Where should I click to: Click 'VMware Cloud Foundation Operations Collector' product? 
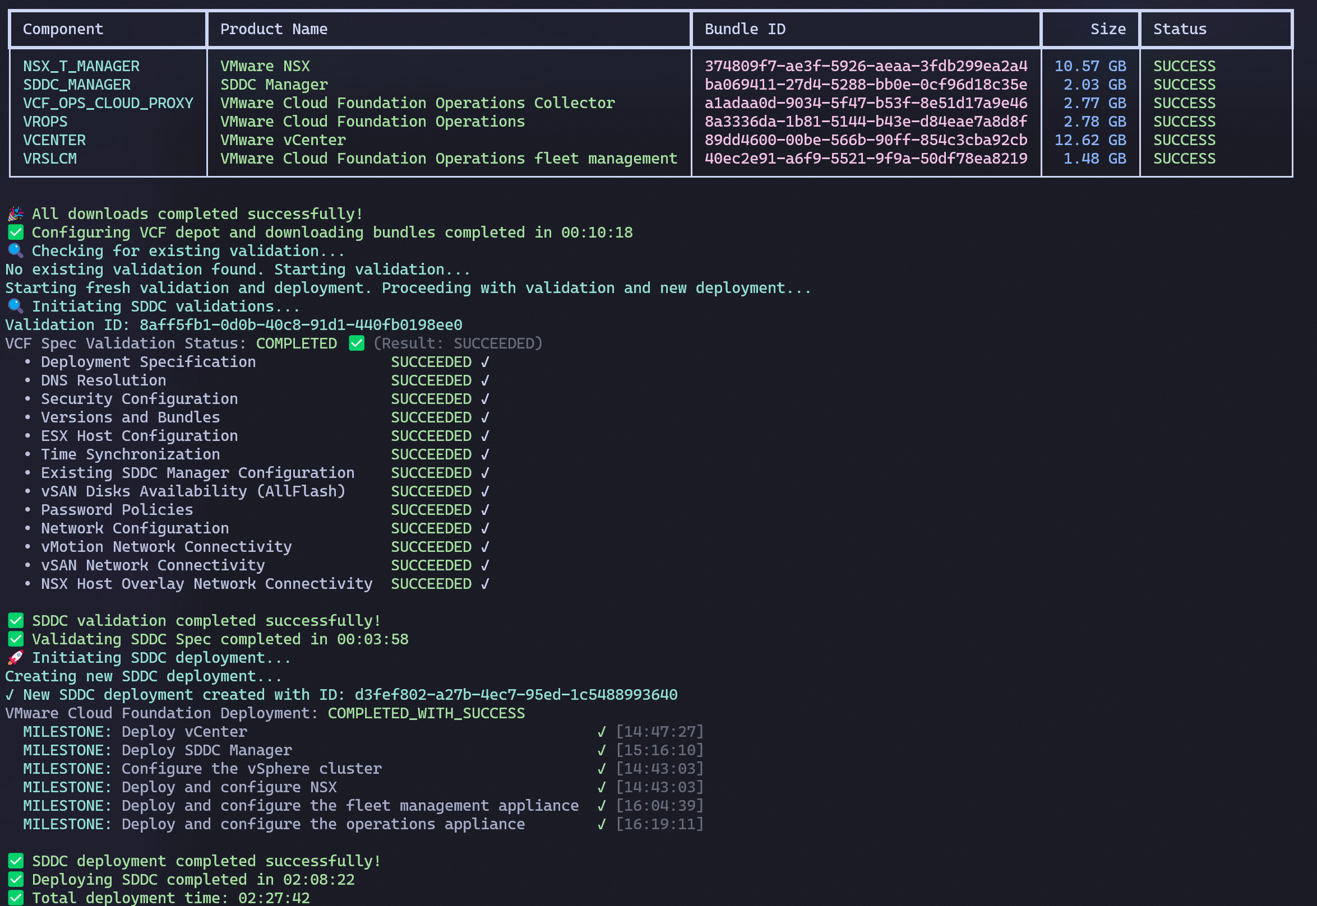(418, 103)
